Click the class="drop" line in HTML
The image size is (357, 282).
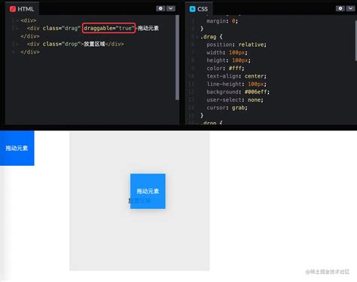coord(75,44)
